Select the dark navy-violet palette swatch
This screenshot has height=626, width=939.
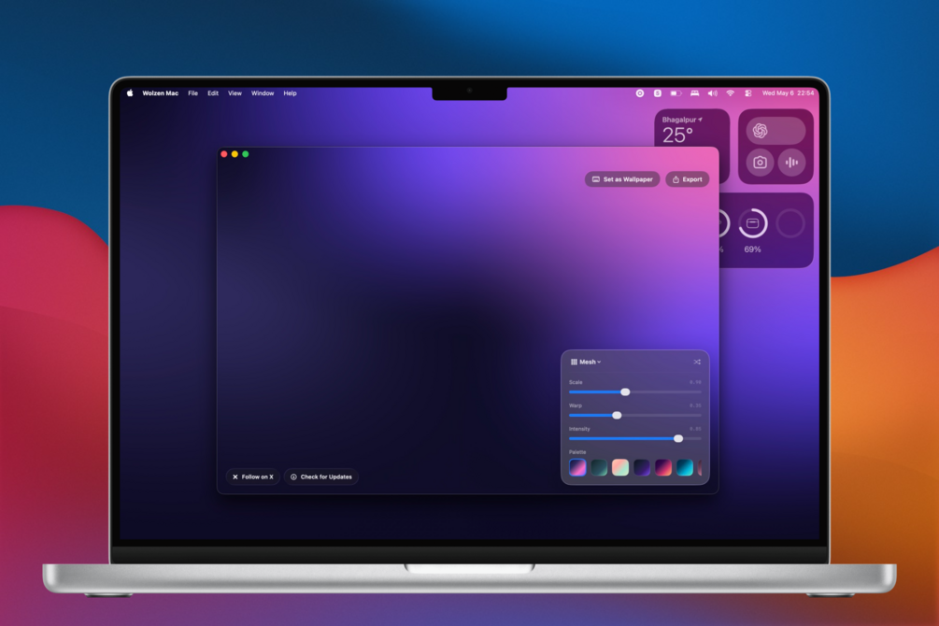(x=642, y=467)
